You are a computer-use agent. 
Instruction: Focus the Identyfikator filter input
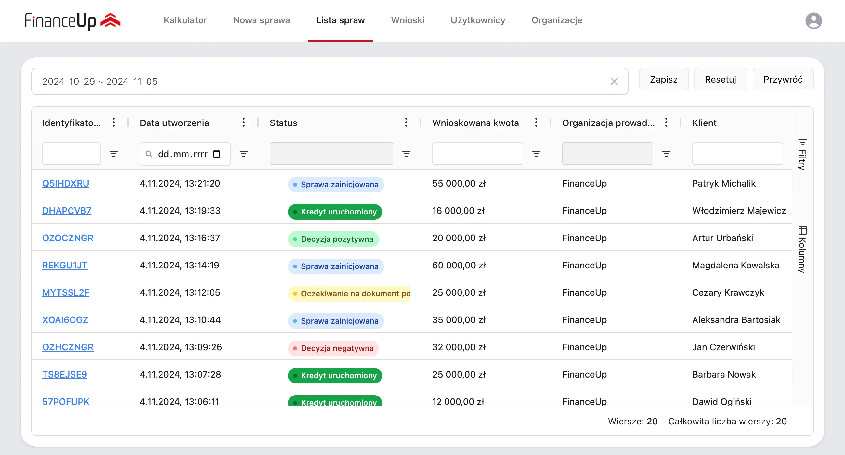[71, 153]
